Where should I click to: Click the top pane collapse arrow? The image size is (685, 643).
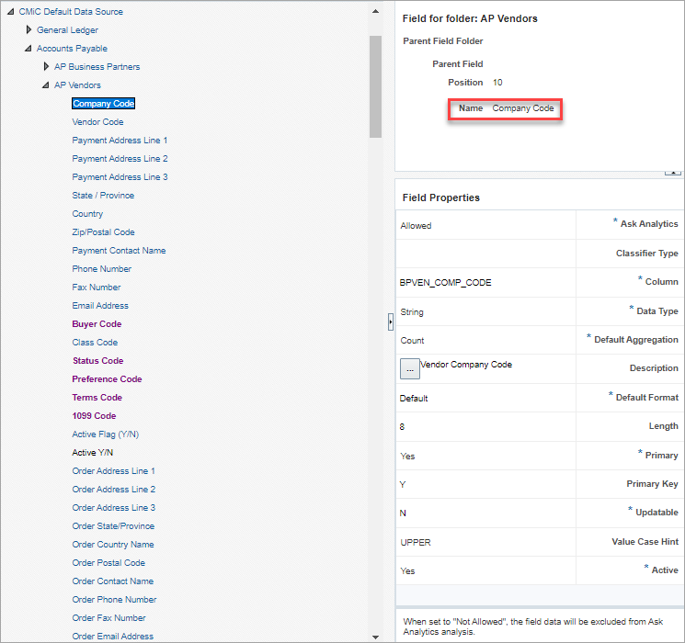(x=673, y=174)
